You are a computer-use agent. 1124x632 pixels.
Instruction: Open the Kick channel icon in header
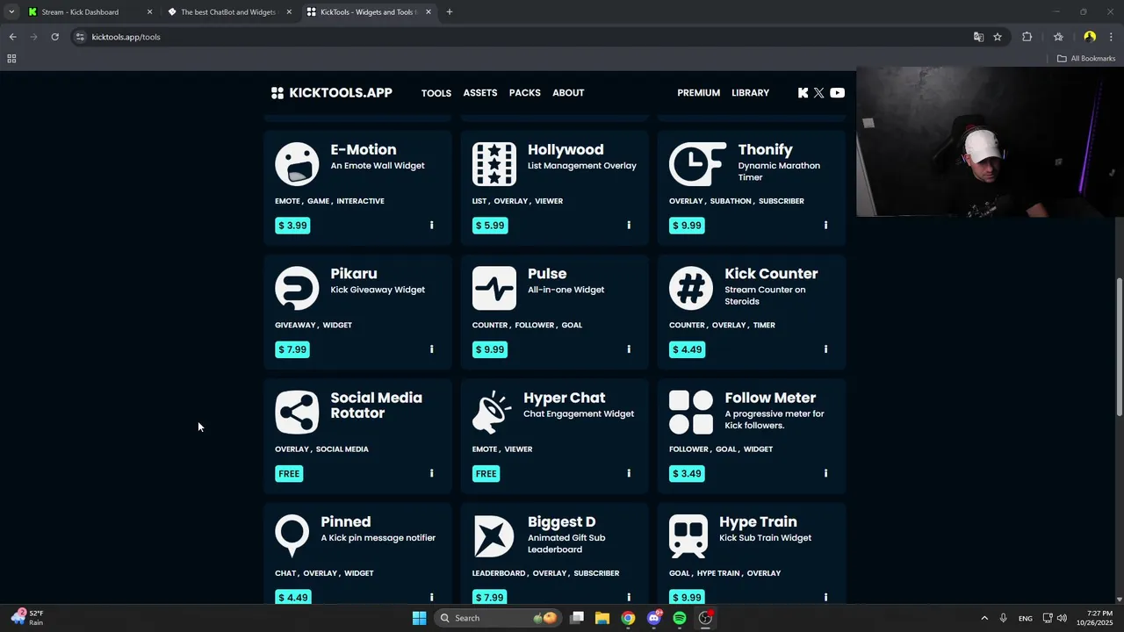[x=803, y=93]
